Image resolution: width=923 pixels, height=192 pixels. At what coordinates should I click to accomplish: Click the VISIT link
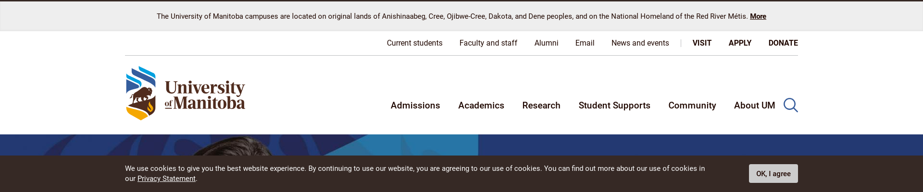pos(702,43)
